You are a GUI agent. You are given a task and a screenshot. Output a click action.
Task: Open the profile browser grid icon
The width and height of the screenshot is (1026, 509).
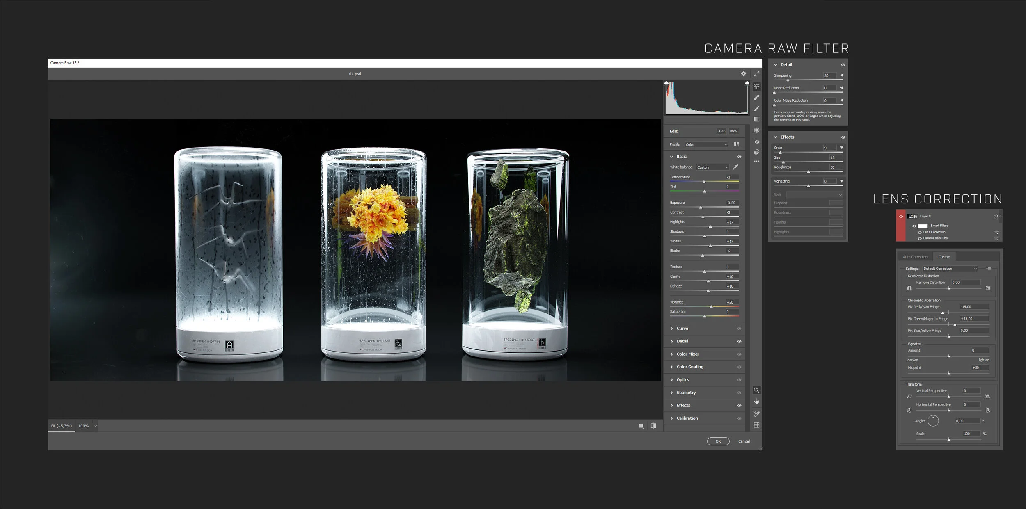click(736, 144)
